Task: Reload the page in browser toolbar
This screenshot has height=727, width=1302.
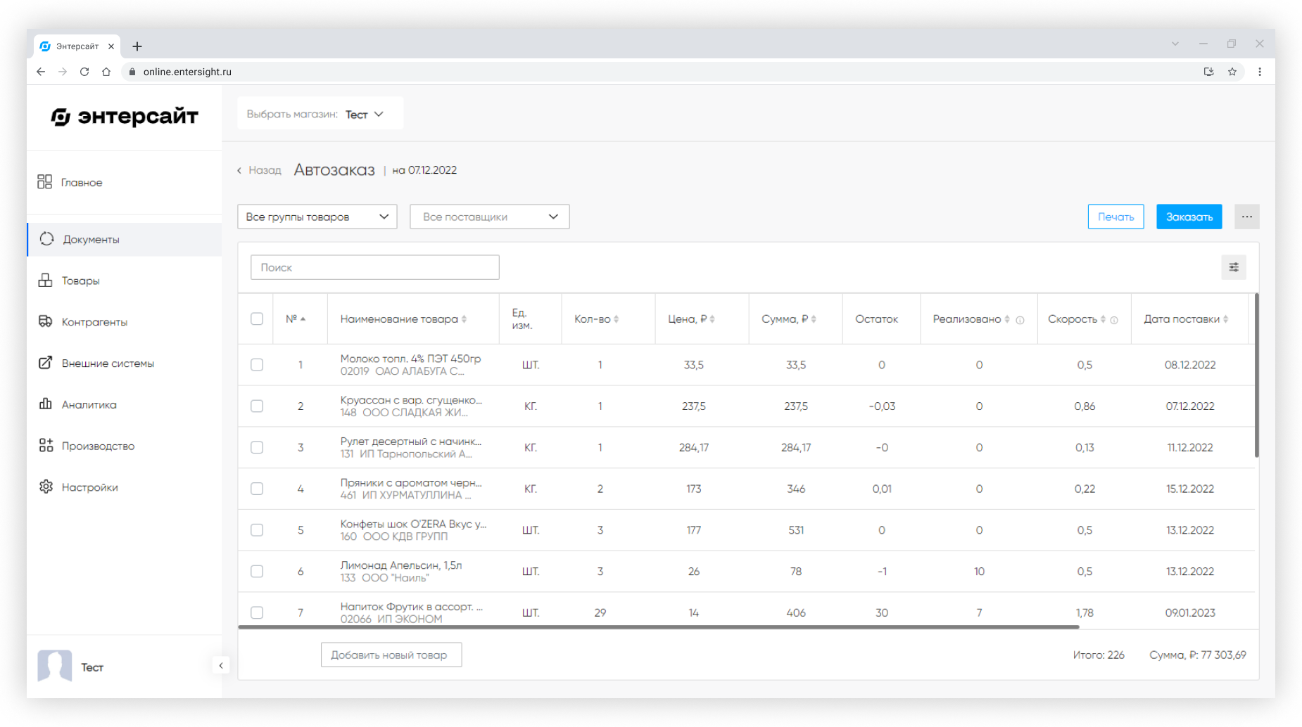Action: tap(84, 72)
